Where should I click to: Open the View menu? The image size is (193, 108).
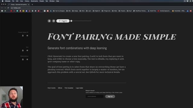(x=21, y=1)
